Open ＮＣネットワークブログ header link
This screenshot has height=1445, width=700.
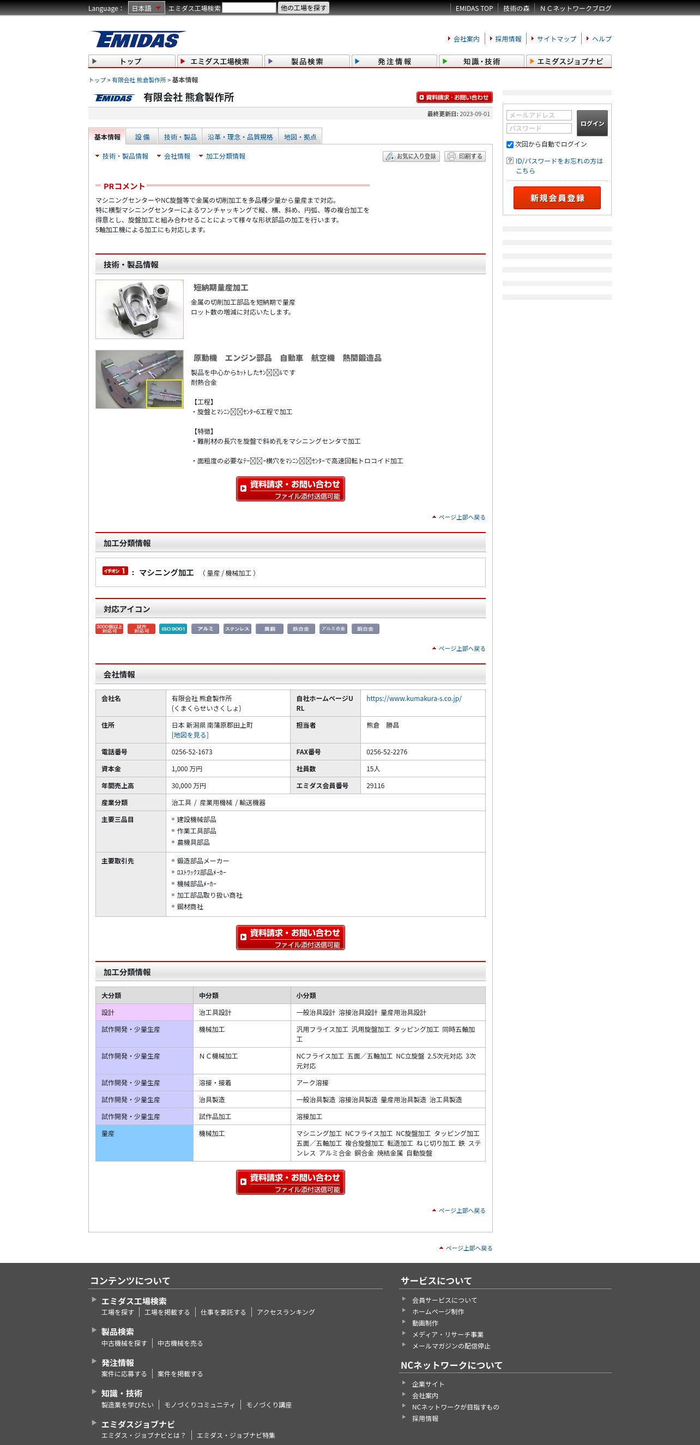coord(576,8)
